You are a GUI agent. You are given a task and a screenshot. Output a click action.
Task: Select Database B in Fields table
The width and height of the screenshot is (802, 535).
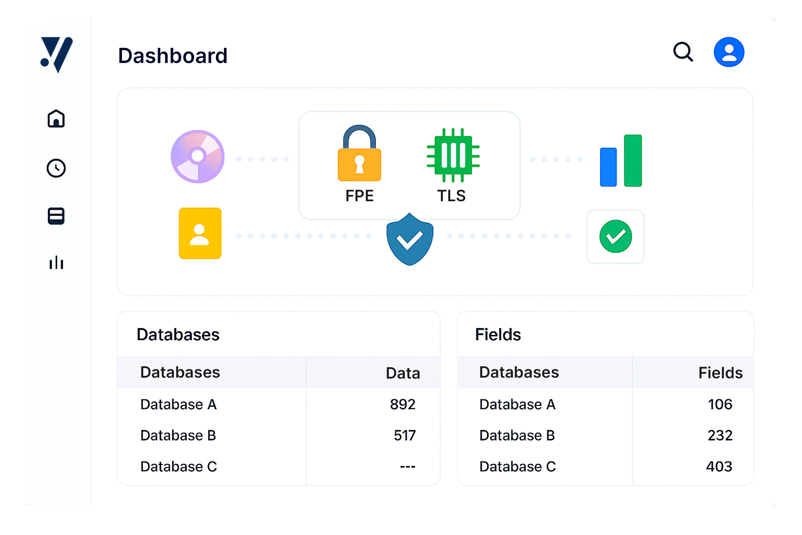pos(517,435)
